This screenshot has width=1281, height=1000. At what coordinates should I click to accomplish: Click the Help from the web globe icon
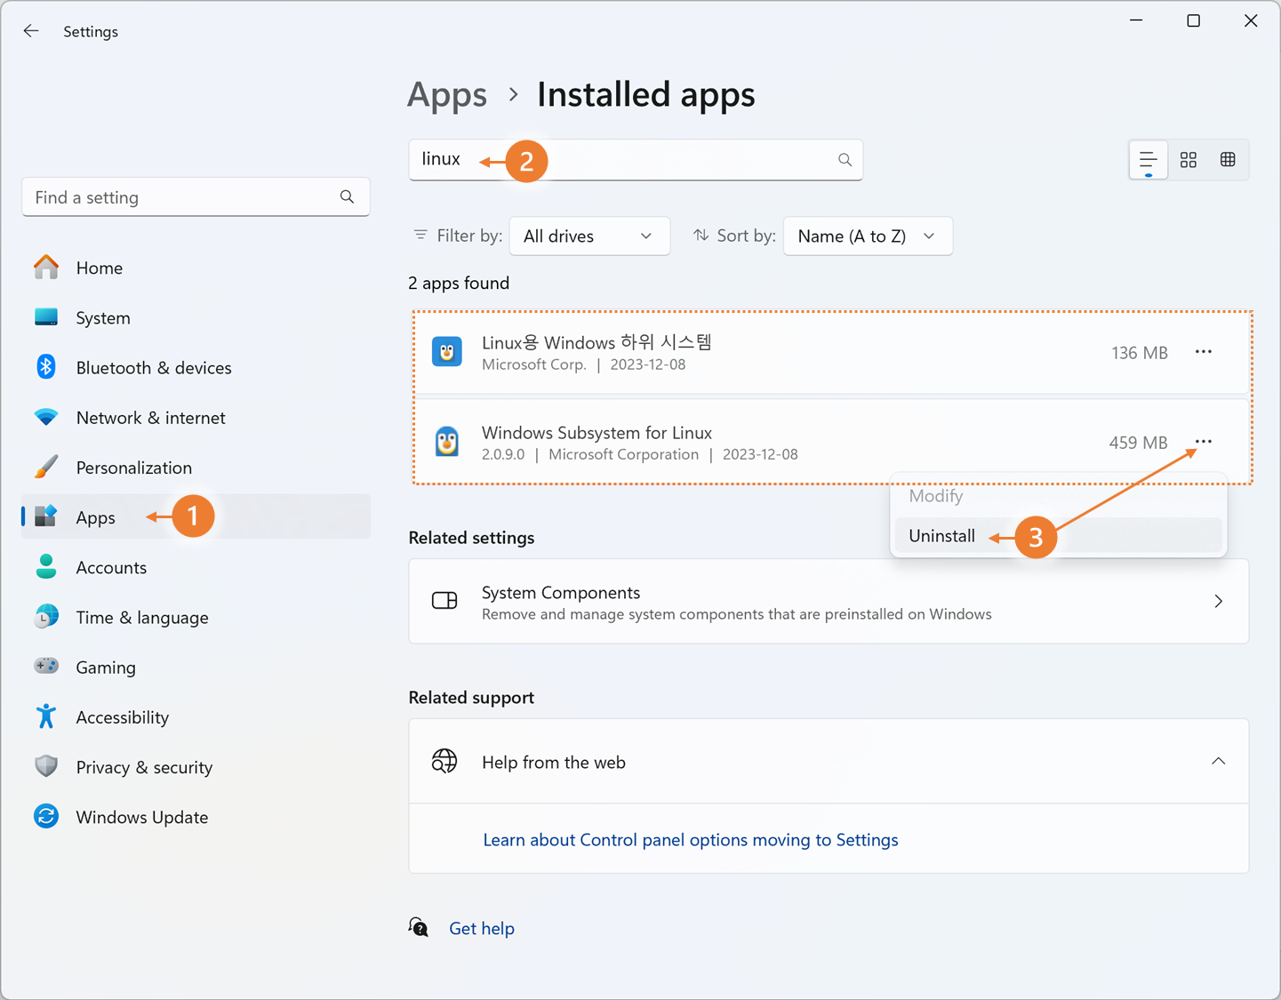coord(444,761)
